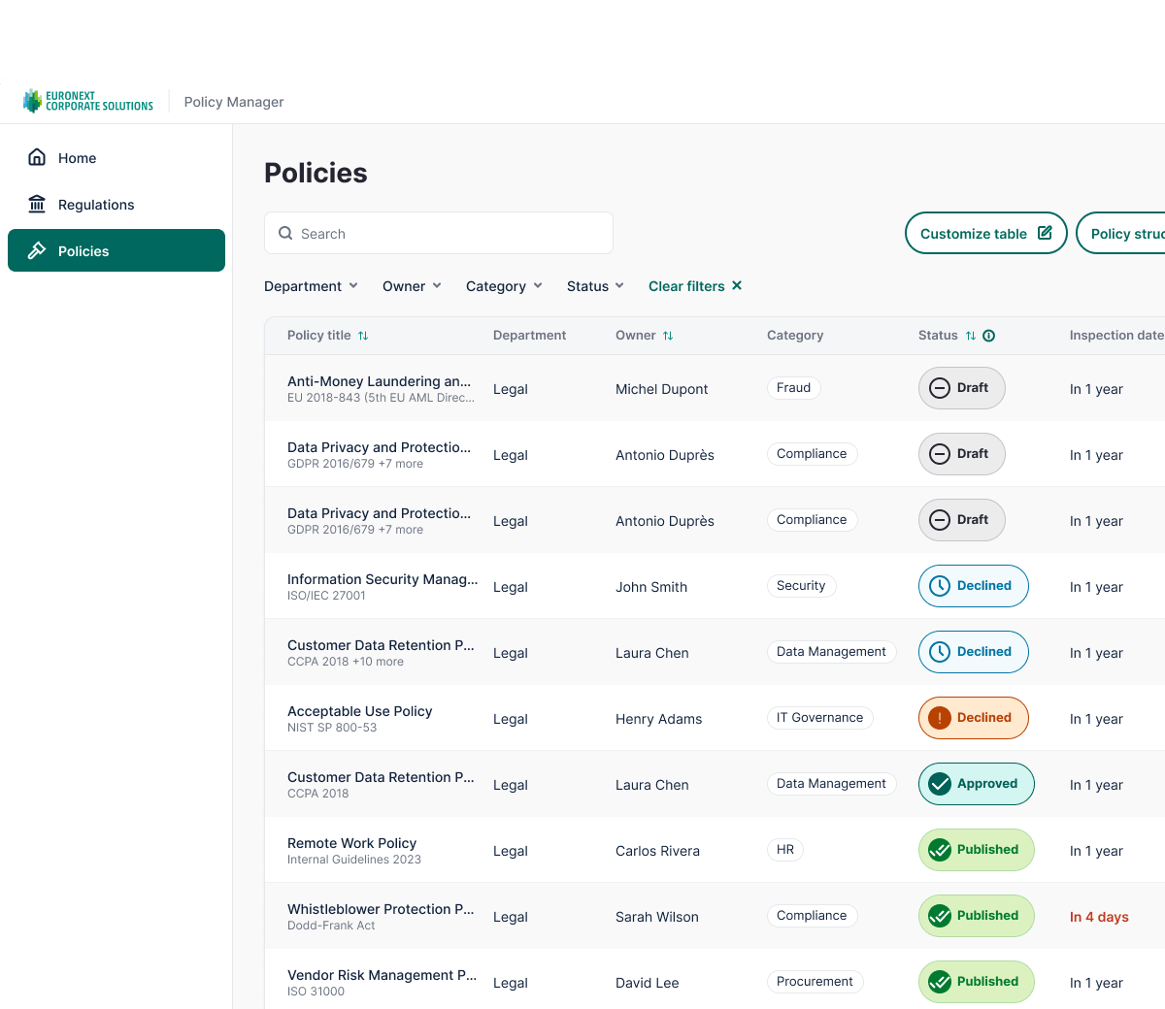This screenshot has height=1009, width=1165.
Task: Open the Acceptable Use Policy title
Action: pos(359,711)
